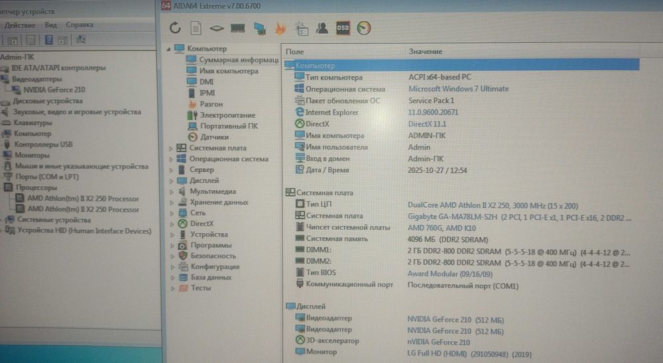Viewport: 663px width, 363px height.
Task: Expand the Хранение данных tree node
Action: click(172, 203)
